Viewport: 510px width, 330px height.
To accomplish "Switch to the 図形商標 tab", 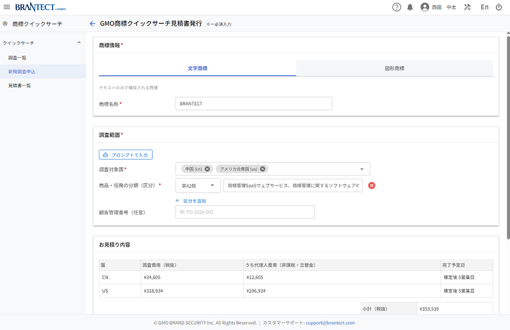I will (x=395, y=68).
